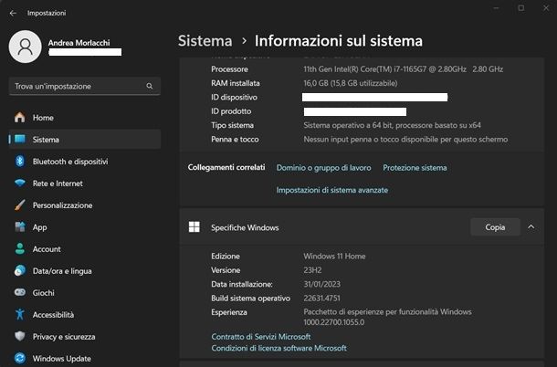The width and height of the screenshot is (557, 367).
Task: Open the App settings category
Action: click(40, 227)
